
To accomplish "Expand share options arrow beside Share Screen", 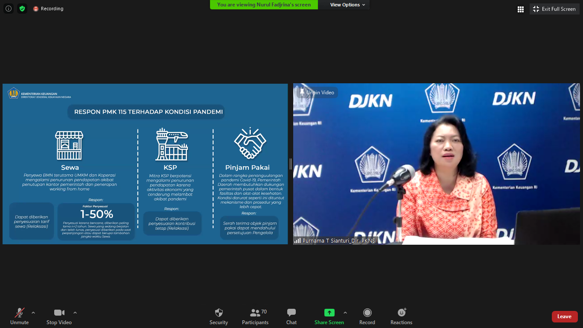I will click(x=345, y=313).
